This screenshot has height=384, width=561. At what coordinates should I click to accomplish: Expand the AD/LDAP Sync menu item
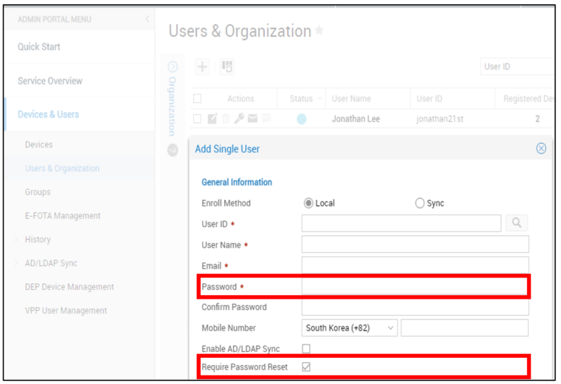(x=51, y=263)
